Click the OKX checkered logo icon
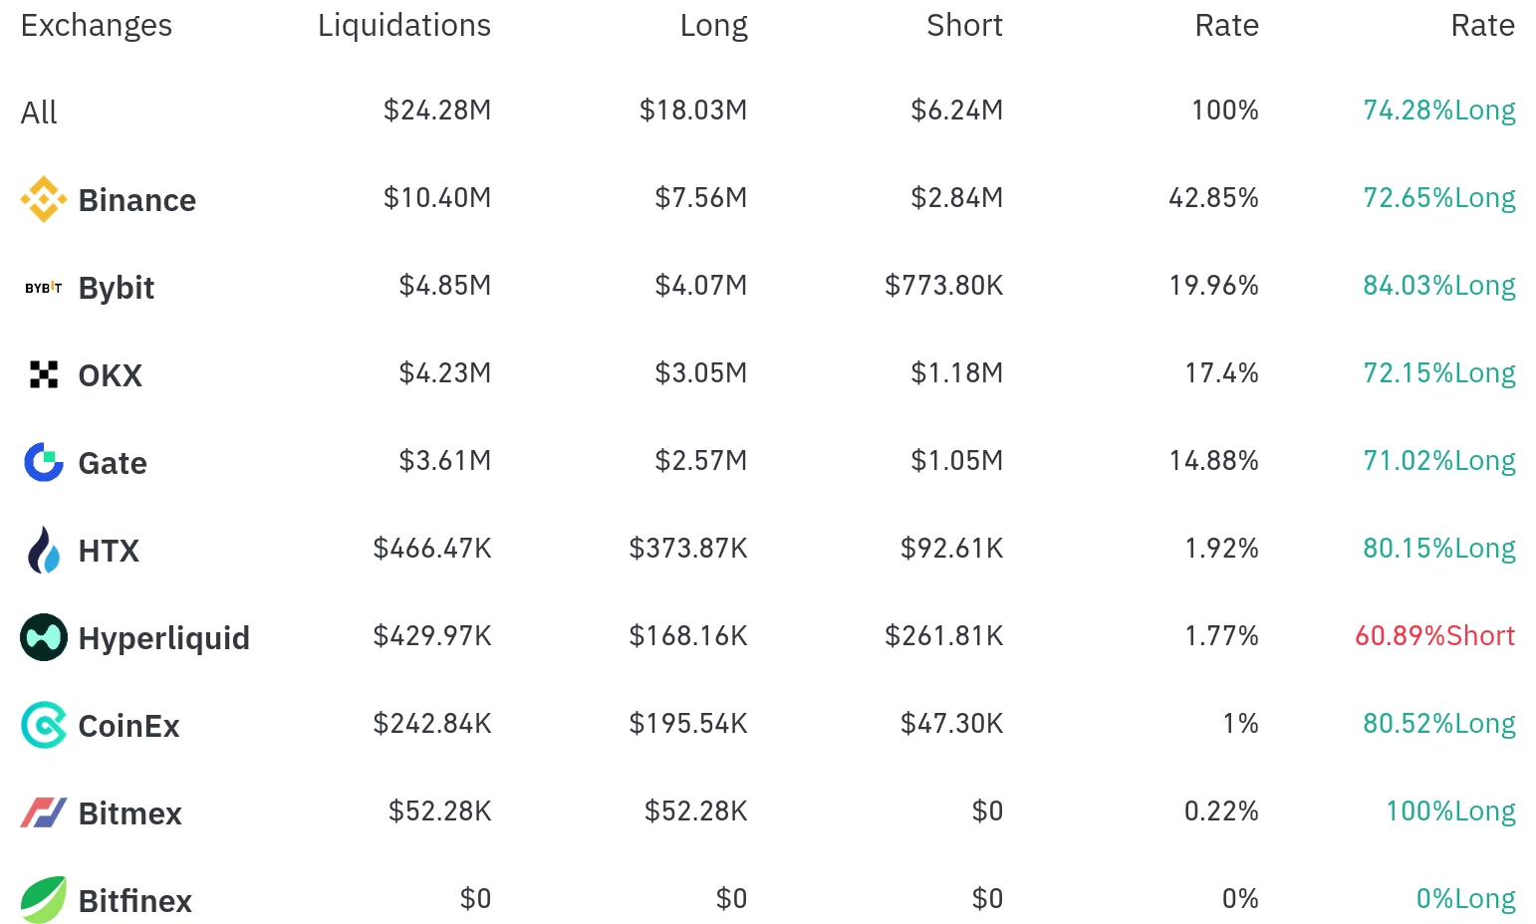This screenshot has width=1536, height=924. pos(43,375)
